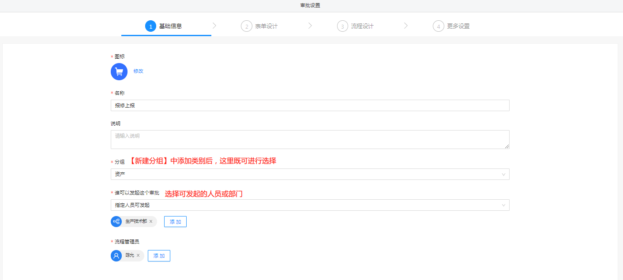Switch to the 表单设计 step
This screenshot has width=623, height=280.
click(266, 26)
